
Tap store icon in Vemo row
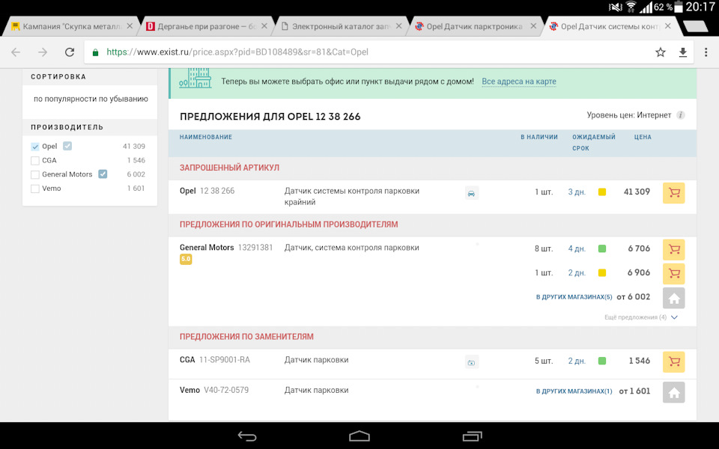[673, 392]
